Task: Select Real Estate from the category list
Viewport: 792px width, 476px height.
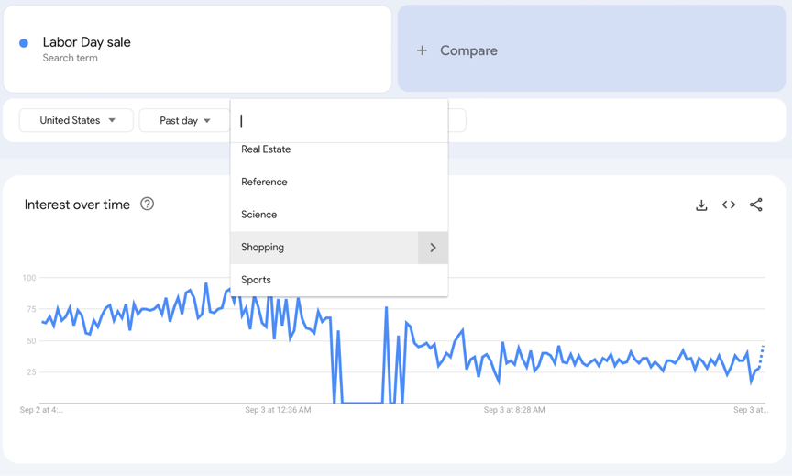Action: pyautogui.click(x=266, y=149)
